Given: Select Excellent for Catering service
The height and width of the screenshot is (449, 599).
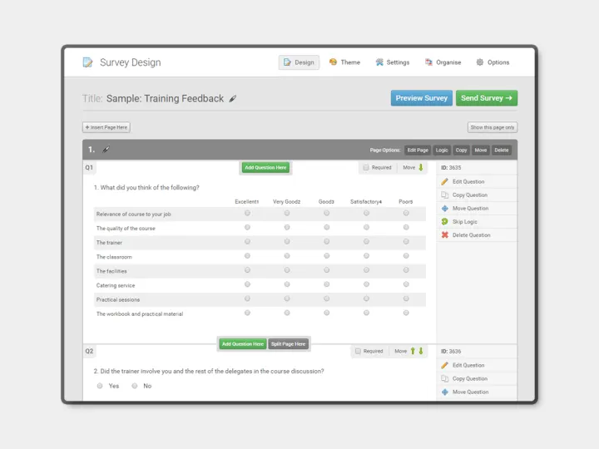Looking at the screenshot, I should [x=247, y=284].
